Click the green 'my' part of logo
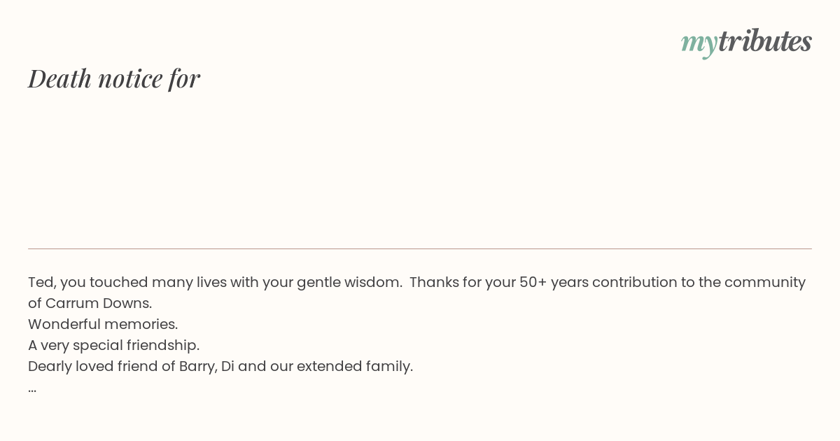Viewport: 840px width, 441px height. pyautogui.click(x=699, y=44)
